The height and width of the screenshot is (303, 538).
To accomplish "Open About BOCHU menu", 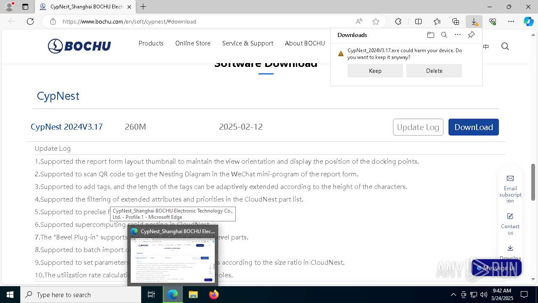I will 305,43.
